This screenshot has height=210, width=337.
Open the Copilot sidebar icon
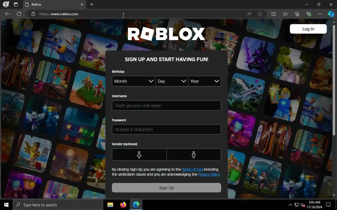tap(331, 14)
